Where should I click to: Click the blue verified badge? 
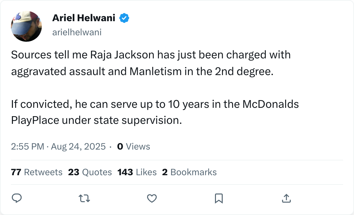[x=124, y=18]
